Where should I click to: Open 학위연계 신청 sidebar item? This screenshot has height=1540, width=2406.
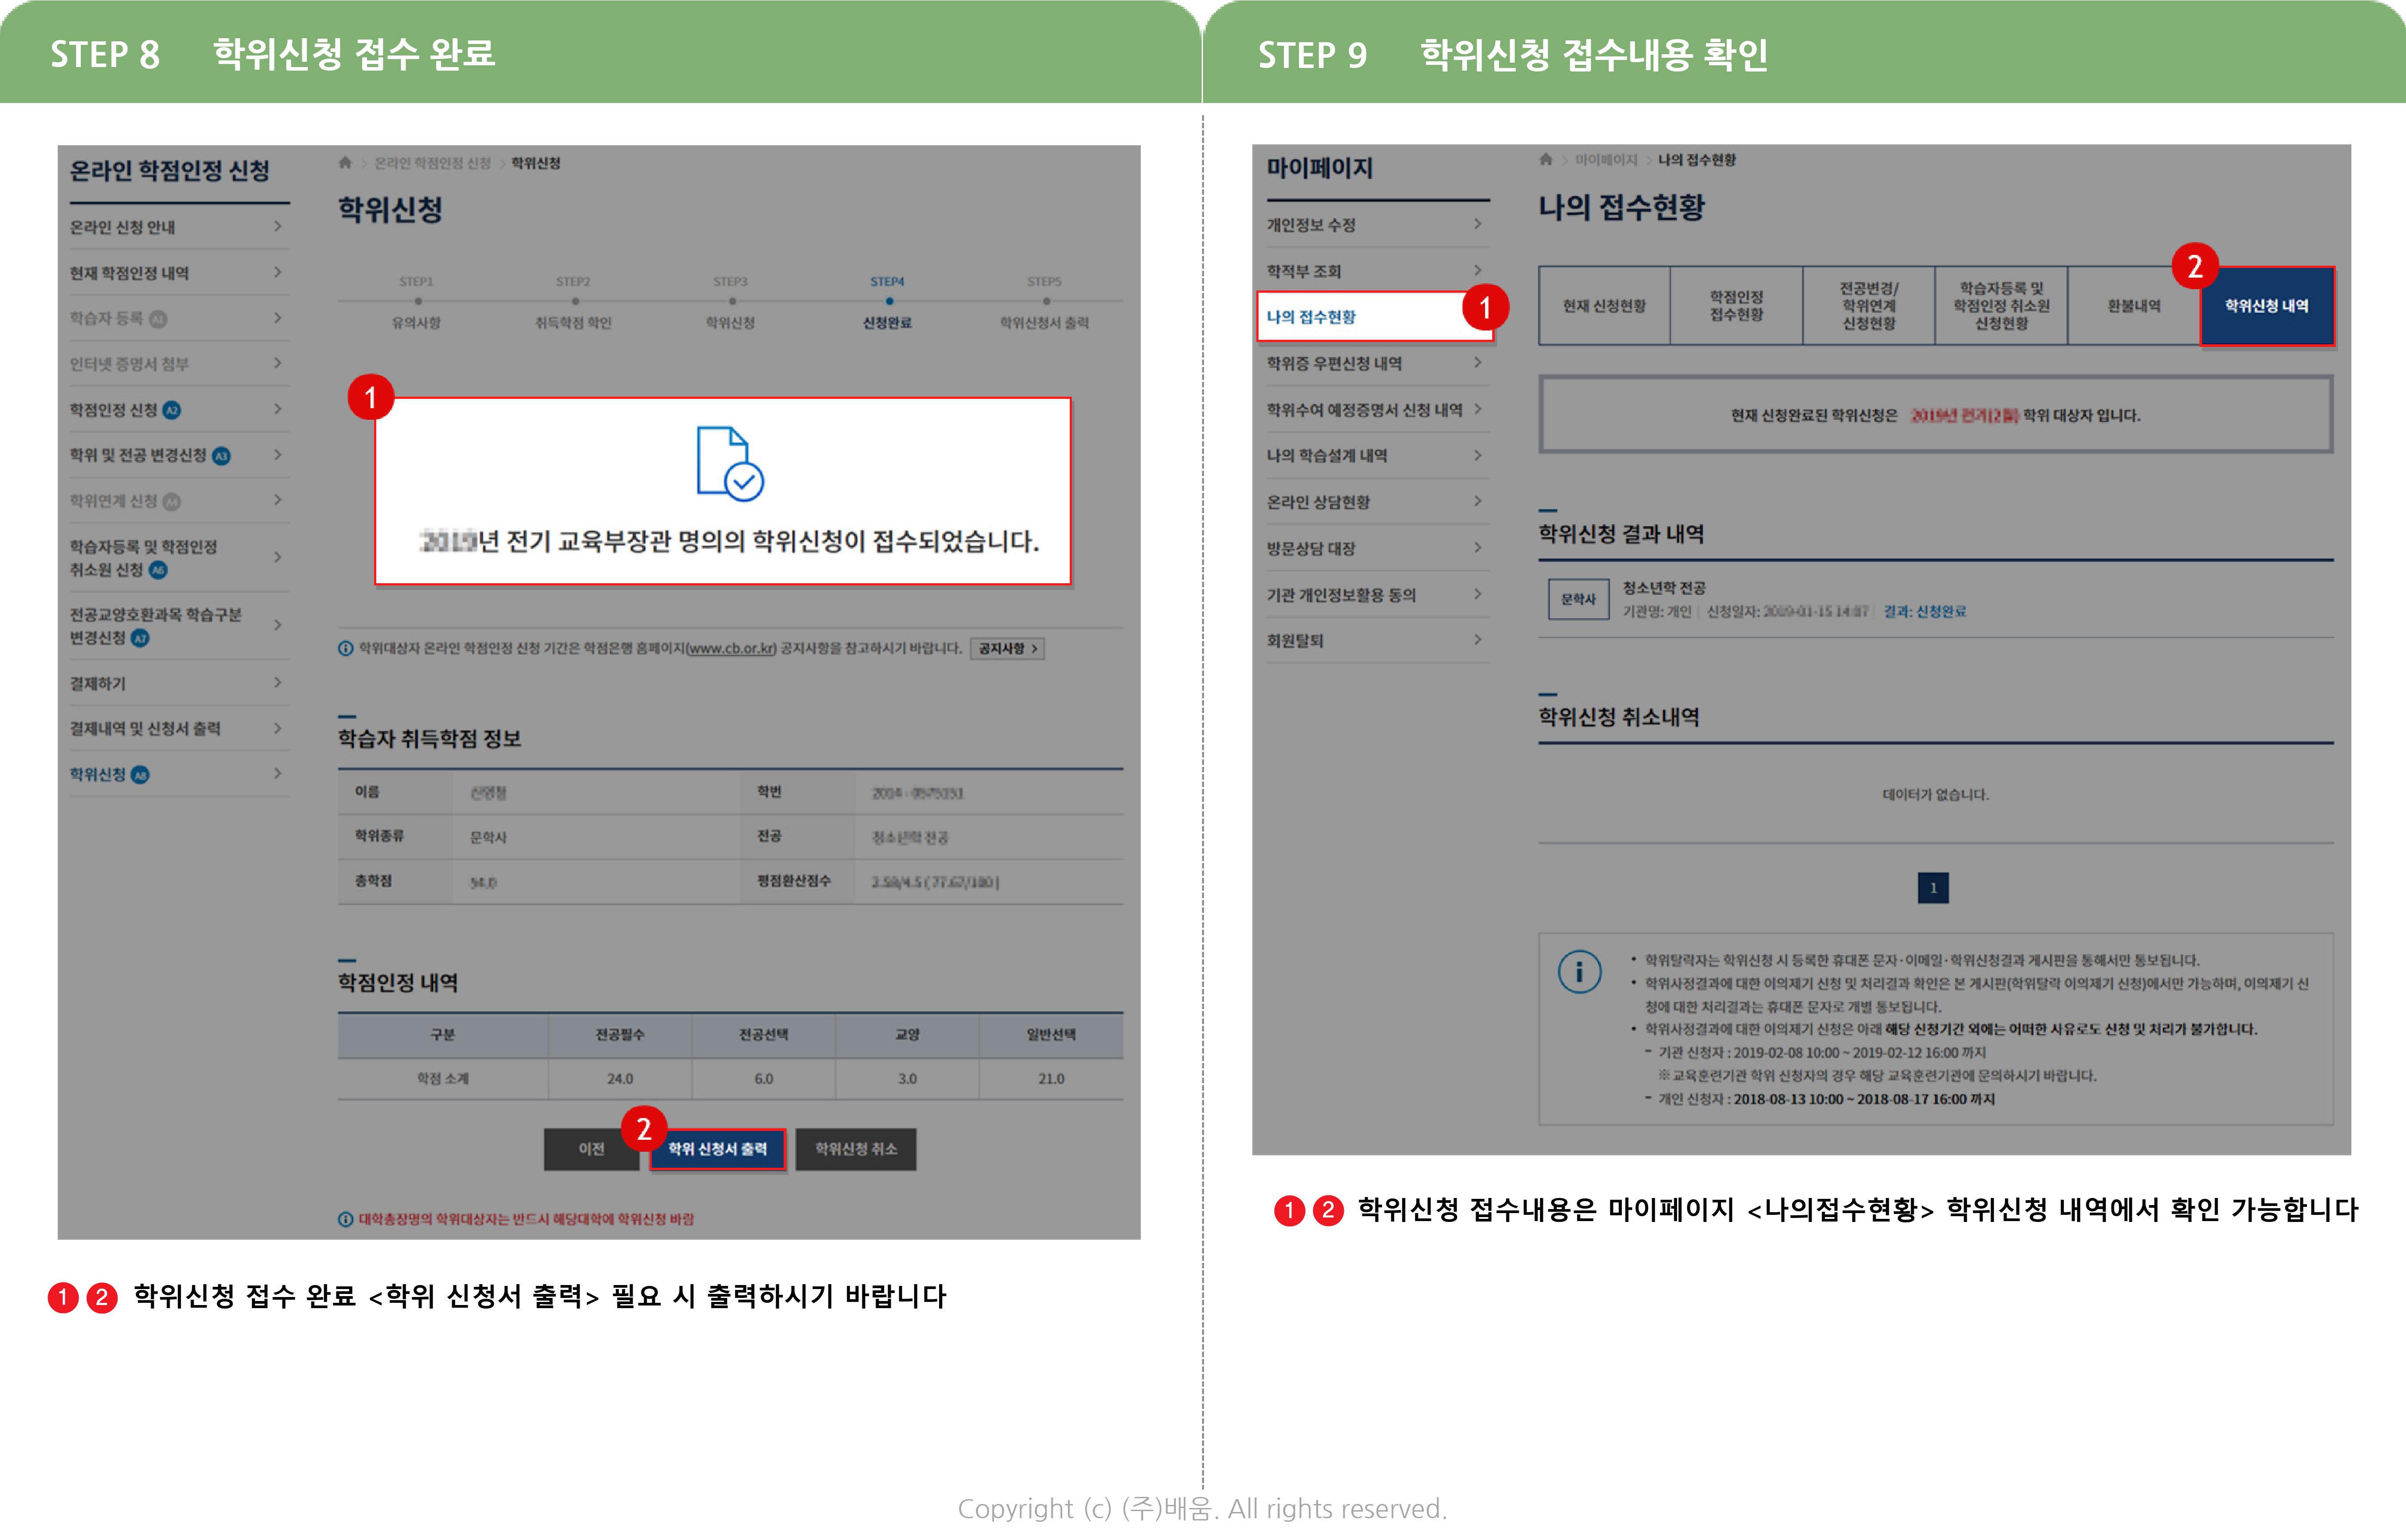click(179, 501)
